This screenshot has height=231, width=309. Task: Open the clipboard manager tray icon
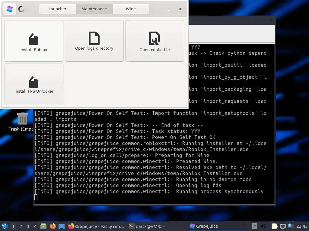tap(274, 226)
